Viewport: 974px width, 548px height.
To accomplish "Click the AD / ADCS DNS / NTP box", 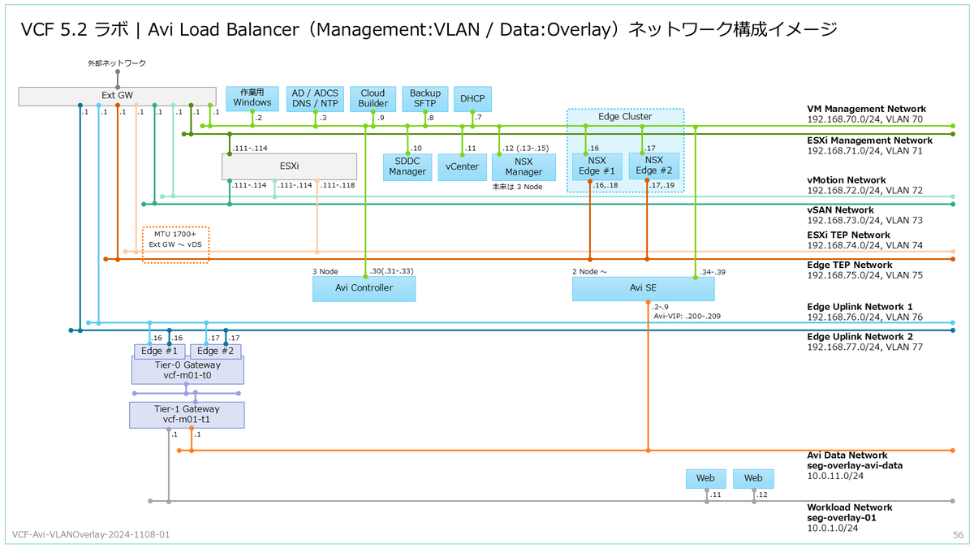I will pos(315,97).
